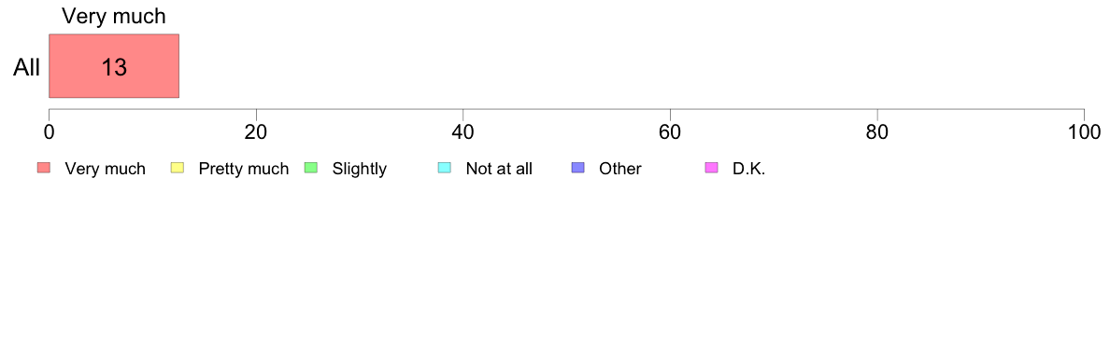Click the Very much legend text
This screenshot has width=1110, height=343.
tap(105, 169)
